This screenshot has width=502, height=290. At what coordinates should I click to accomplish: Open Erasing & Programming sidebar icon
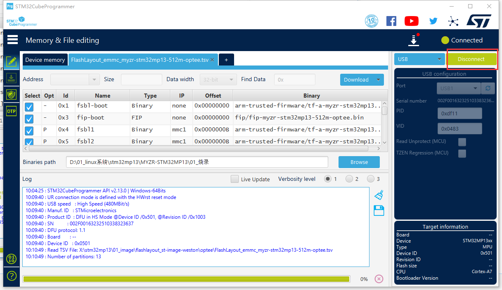click(12, 78)
